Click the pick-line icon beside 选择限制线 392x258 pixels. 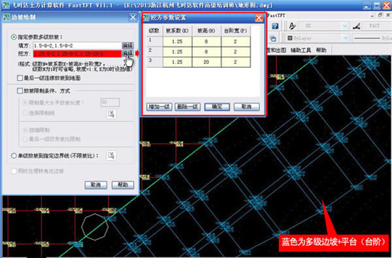tap(111, 114)
